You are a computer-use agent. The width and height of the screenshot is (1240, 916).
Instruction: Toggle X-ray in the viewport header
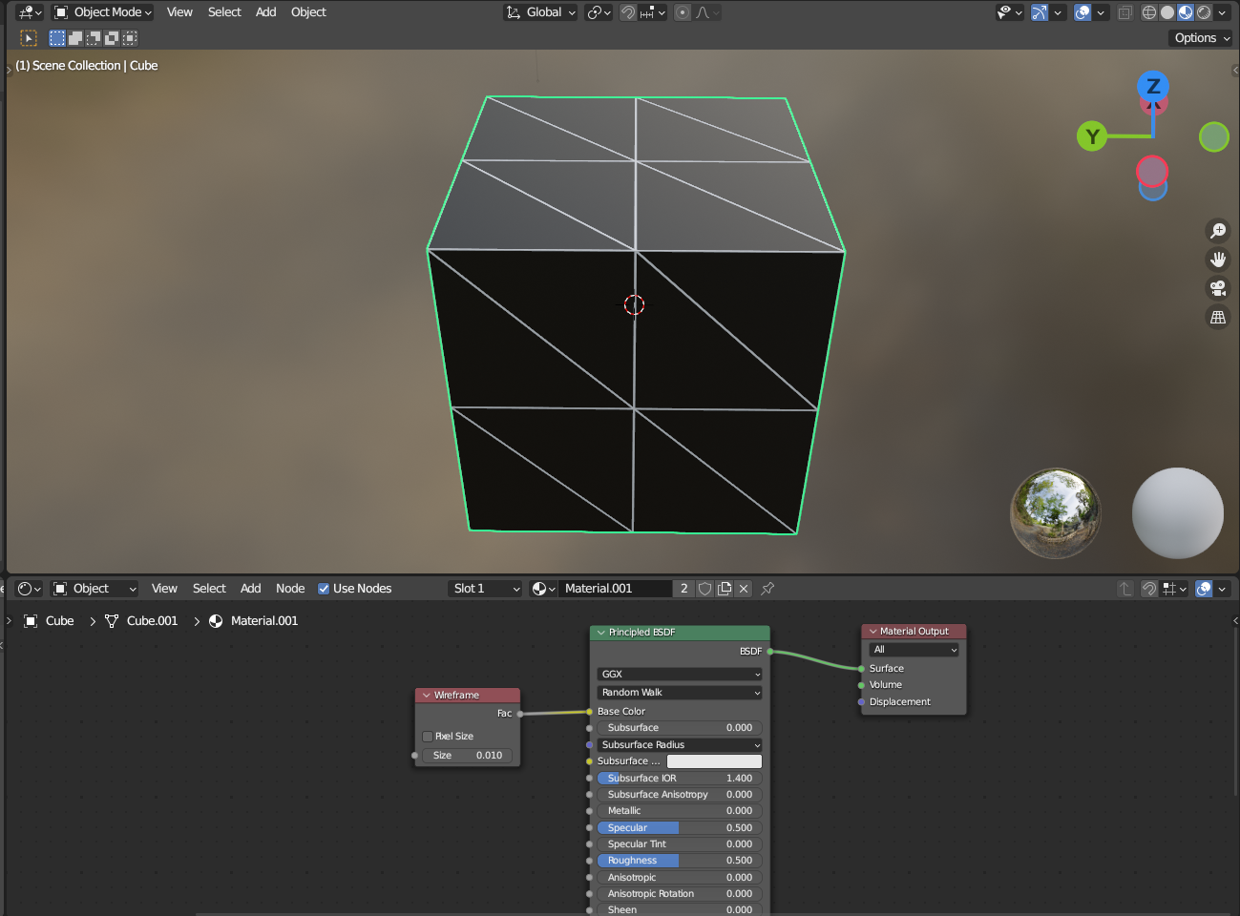pyautogui.click(x=1124, y=12)
